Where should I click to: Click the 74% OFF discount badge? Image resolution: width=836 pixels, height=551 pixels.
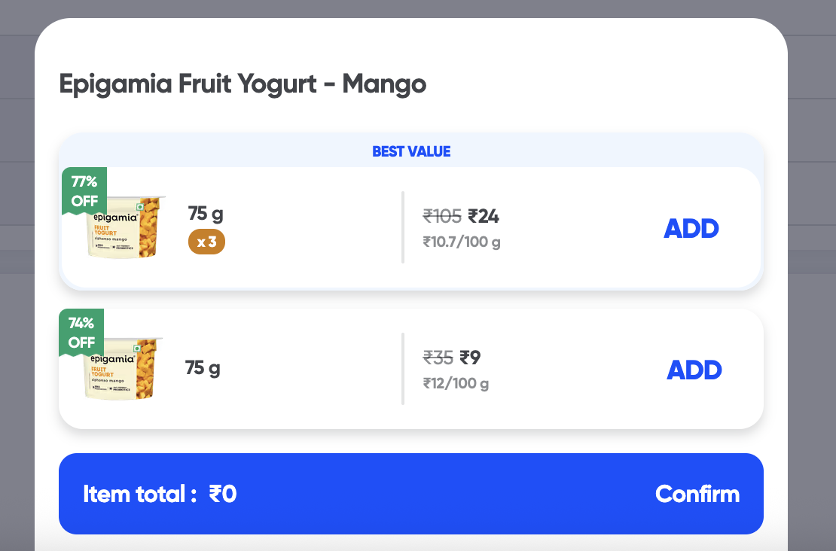[x=81, y=333]
